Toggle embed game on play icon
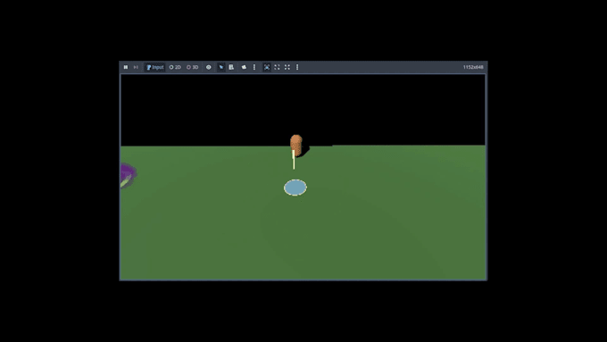This screenshot has height=342, width=607. (267, 67)
